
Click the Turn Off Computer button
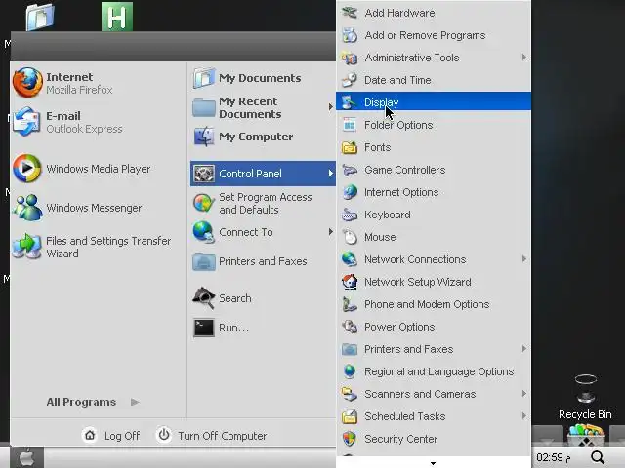click(212, 436)
